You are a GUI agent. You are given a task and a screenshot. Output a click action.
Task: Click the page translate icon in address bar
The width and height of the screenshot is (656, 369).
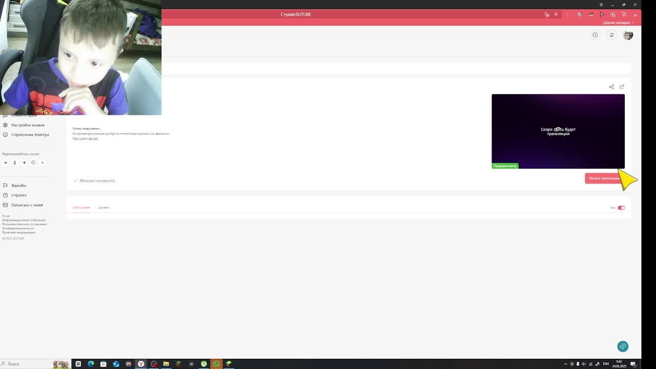[x=547, y=14]
